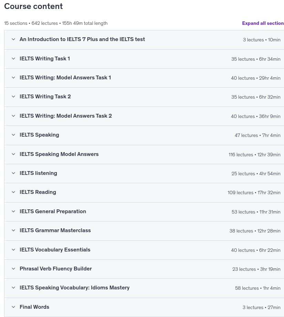Click the 109 lectures 17hr 32min label
Viewport: 284px width, 317px height.
(x=254, y=193)
